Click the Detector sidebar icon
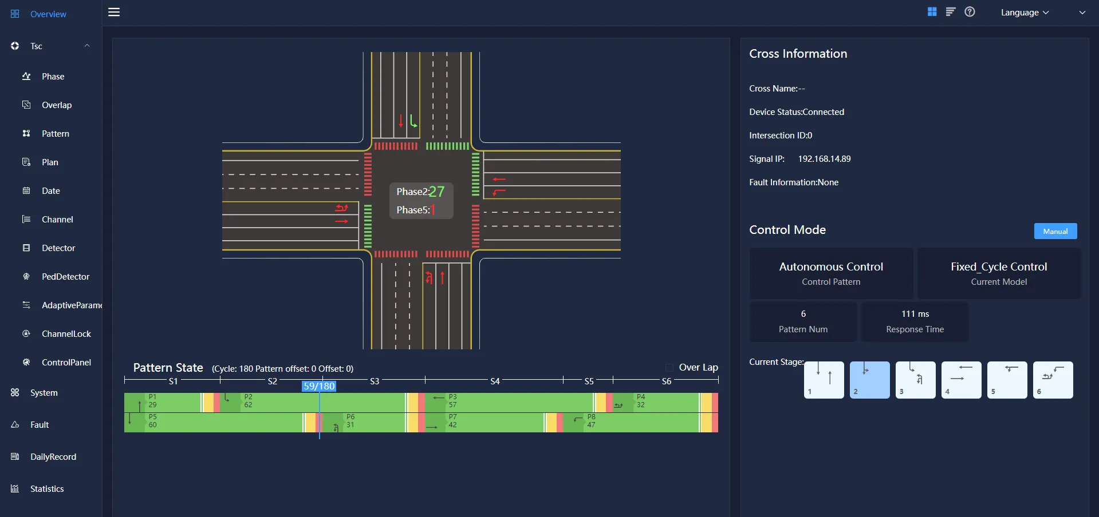 click(26, 248)
